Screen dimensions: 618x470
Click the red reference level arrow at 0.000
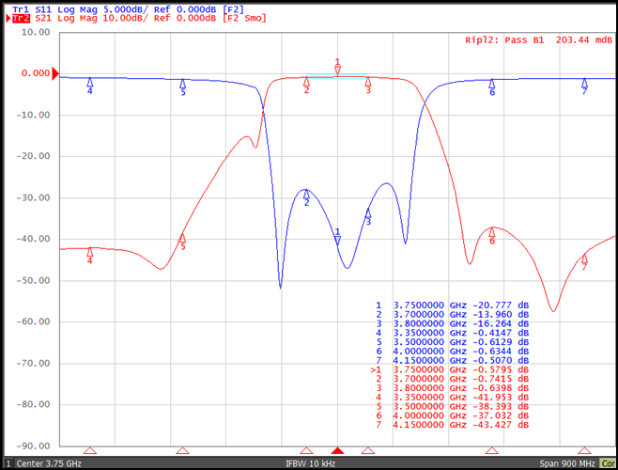pyautogui.click(x=55, y=73)
